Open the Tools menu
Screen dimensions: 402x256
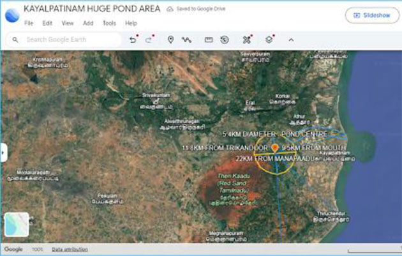(x=109, y=23)
